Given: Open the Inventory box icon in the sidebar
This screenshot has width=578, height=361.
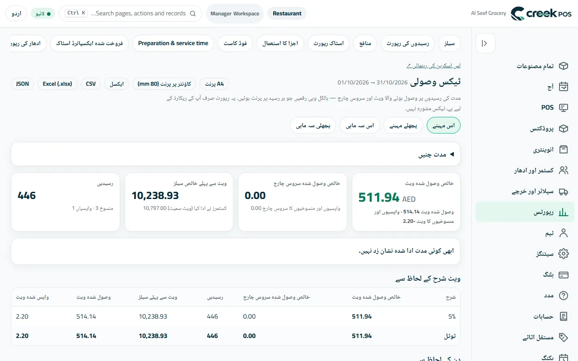Looking at the screenshot, I should [563, 149].
